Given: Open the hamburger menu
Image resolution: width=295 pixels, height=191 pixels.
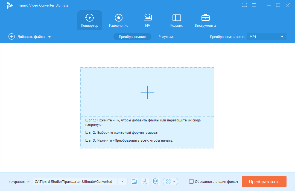Looking at the screenshot, I should click(254, 5).
